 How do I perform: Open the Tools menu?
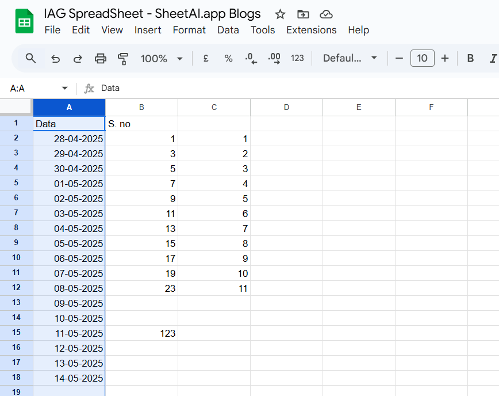tap(263, 30)
